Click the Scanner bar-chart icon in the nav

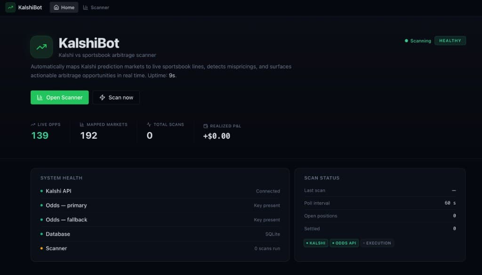[86, 7]
